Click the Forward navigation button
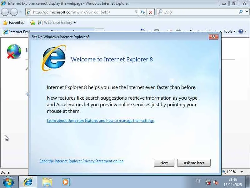 tap(14, 12)
